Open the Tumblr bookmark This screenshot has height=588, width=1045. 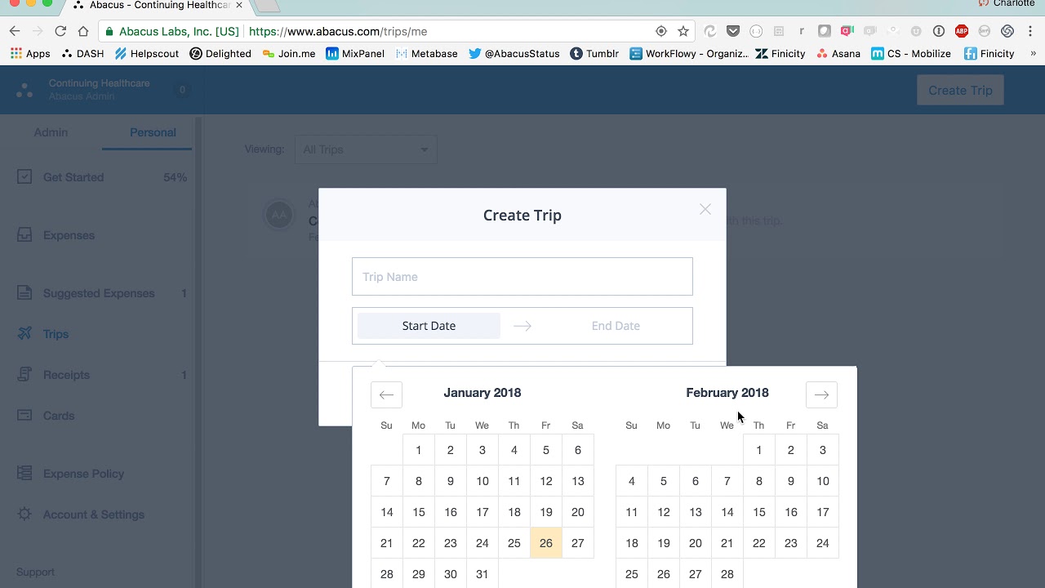(x=594, y=53)
